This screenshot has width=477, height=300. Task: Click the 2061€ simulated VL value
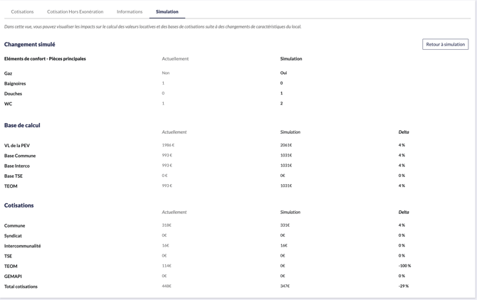pyautogui.click(x=286, y=145)
